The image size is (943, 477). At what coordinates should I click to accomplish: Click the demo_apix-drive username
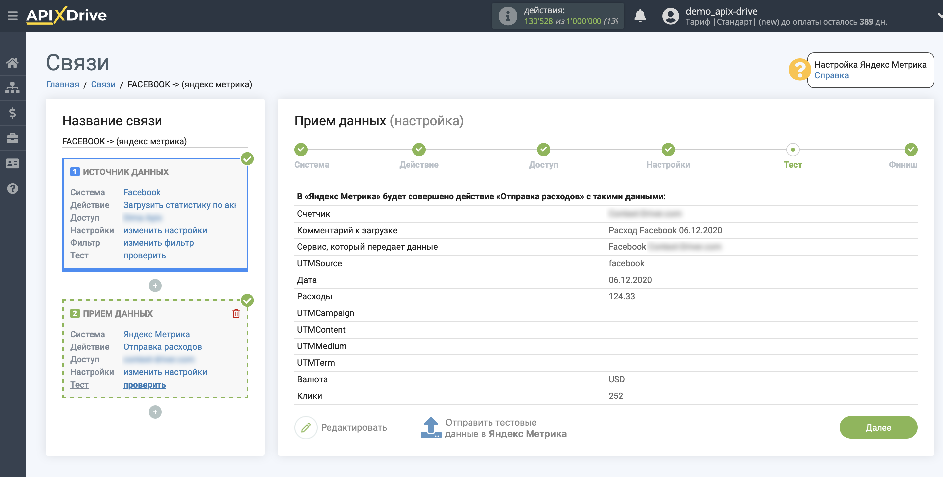tap(721, 11)
